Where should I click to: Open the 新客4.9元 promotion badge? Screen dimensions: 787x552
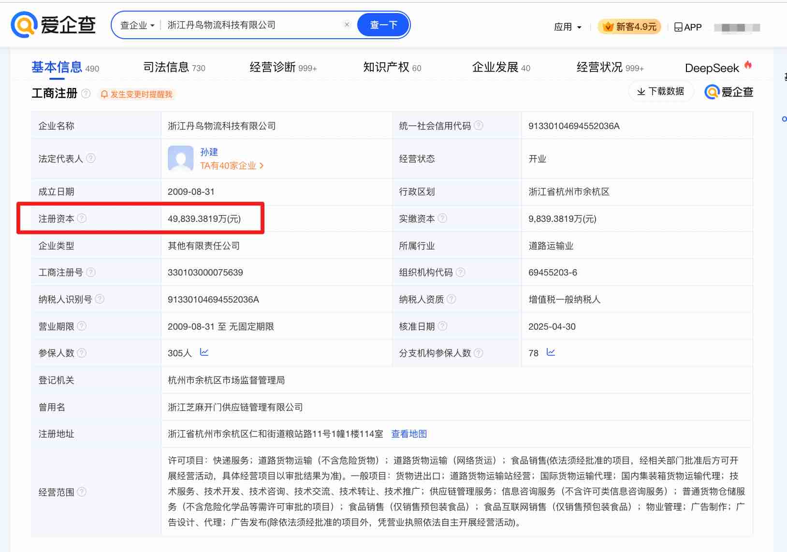[x=630, y=27]
